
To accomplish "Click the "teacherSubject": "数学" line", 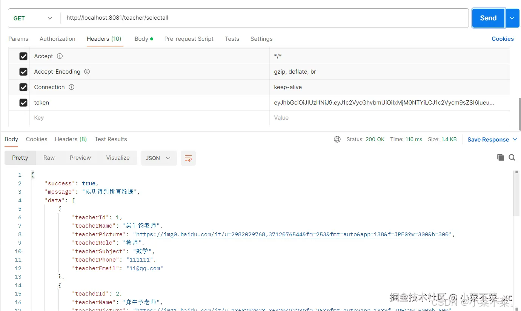I will point(114,251).
